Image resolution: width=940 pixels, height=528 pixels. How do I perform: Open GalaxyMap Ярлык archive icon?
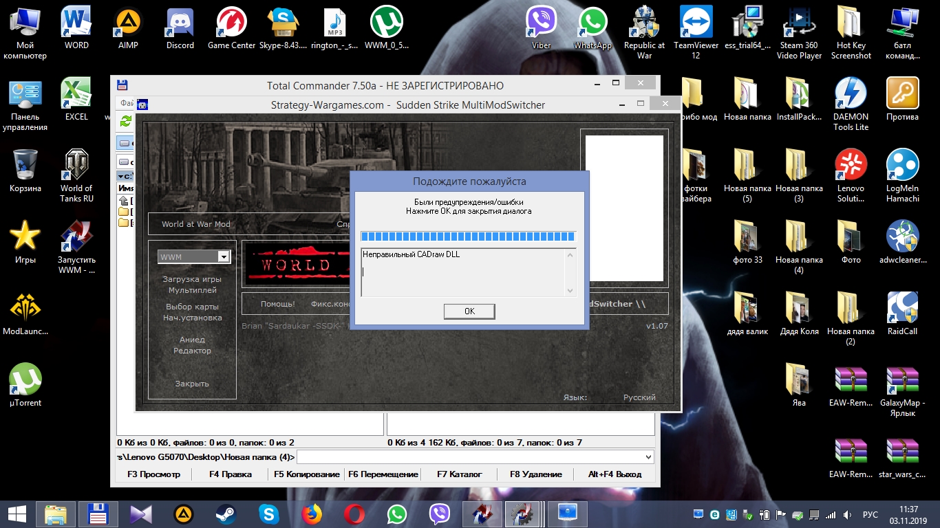[902, 390]
